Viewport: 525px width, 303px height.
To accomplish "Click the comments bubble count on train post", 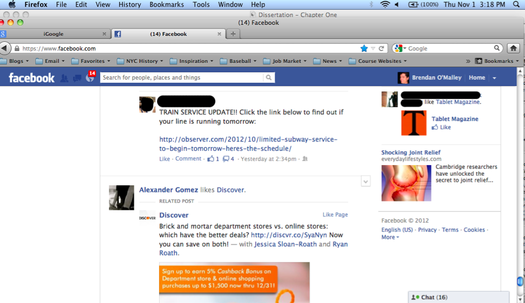I will tap(229, 159).
